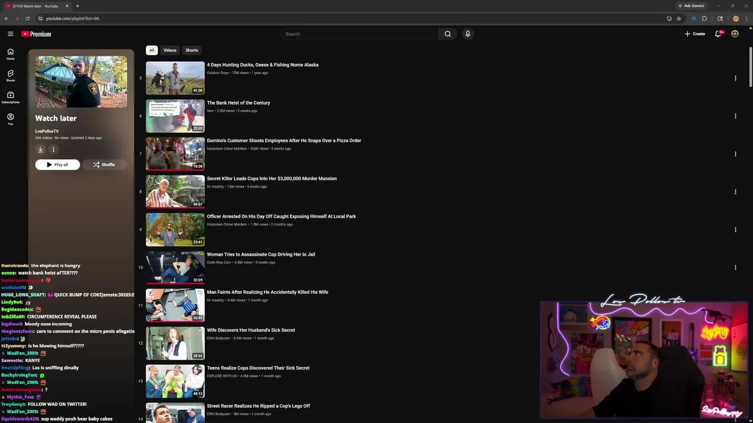Image resolution: width=753 pixels, height=423 pixels.
Task: Click thumbnail of Woman Tries to Assassinate Cop
Action: click(175, 267)
